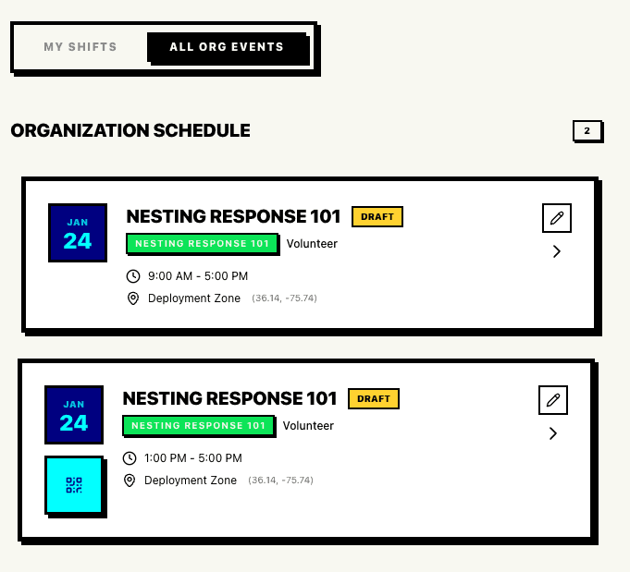This screenshot has height=572, width=630.
Task: Click the green Nesting Response 101 tag on the 9:00 AM event
Action: click(203, 244)
